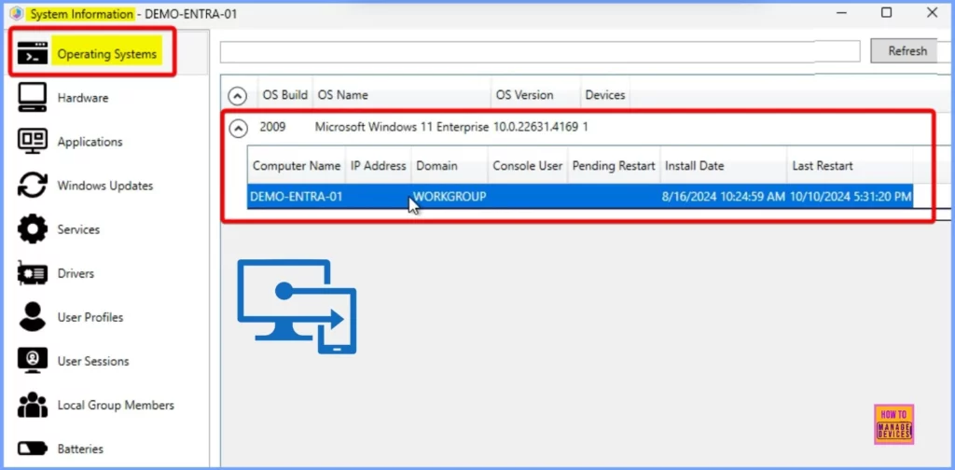Viewport: 955px width, 470px height.
Task: Click the WORKGROUP domain cell
Action: [450, 197]
